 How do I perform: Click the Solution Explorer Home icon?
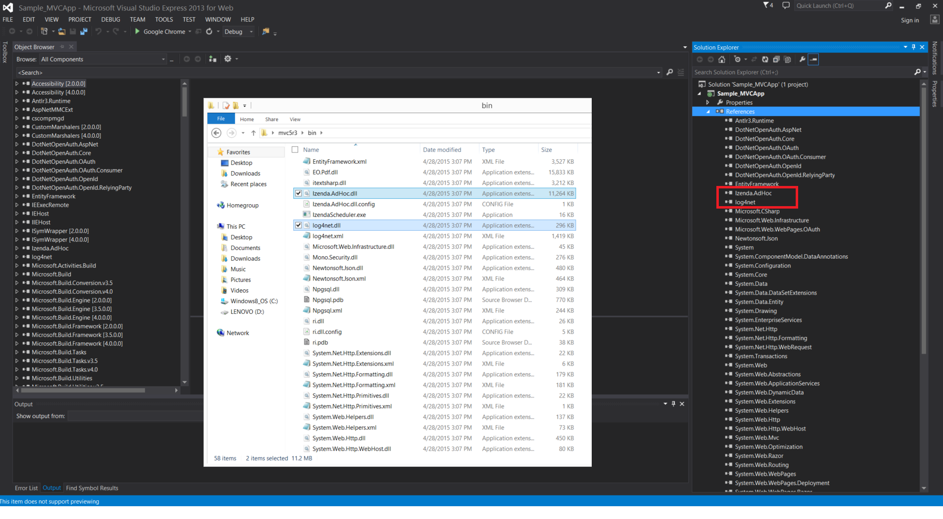(x=722, y=60)
